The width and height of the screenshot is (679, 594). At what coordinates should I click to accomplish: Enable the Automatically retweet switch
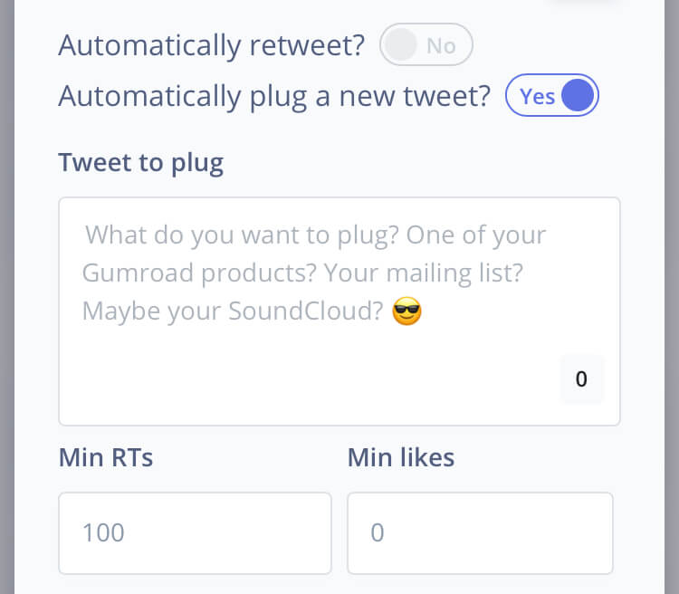(426, 45)
